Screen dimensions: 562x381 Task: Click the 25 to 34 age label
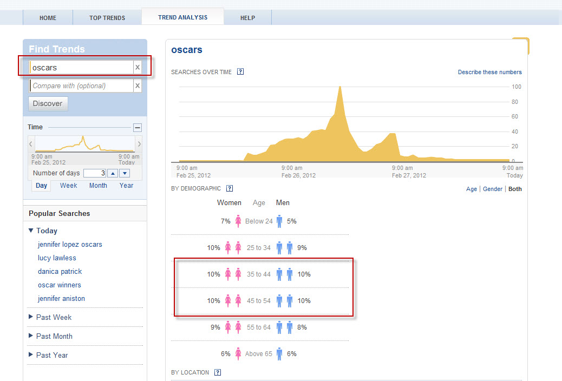(x=258, y=248)
